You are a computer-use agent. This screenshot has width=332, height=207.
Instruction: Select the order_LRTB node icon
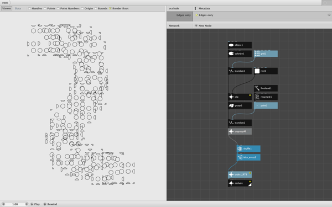(231, 174)
